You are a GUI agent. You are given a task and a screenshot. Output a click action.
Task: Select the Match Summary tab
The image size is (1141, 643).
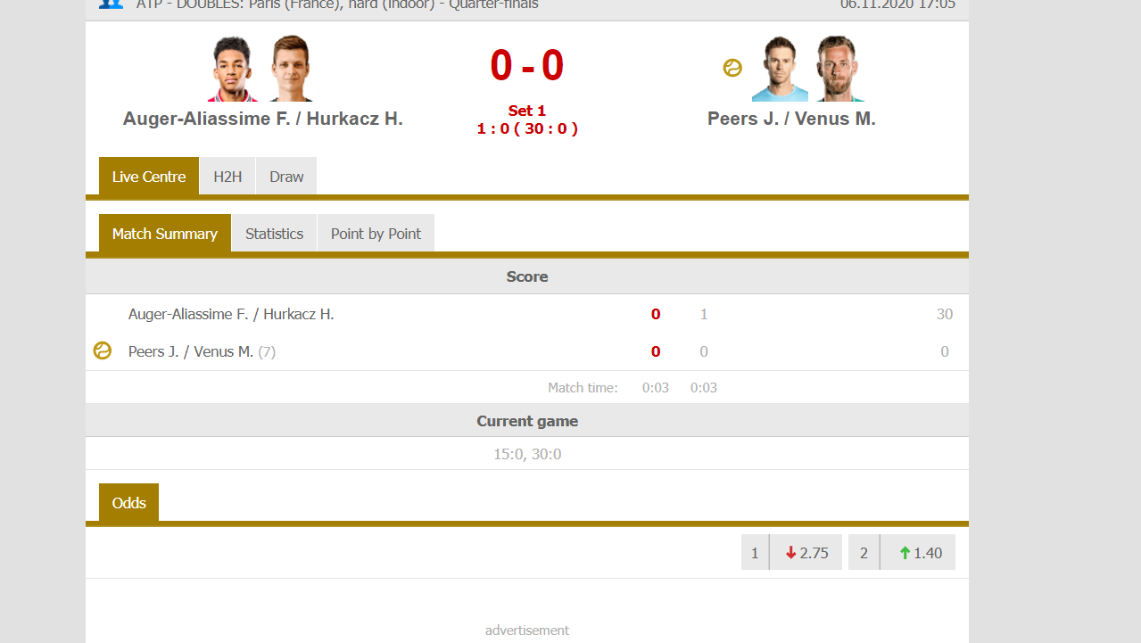click(165, 234)
